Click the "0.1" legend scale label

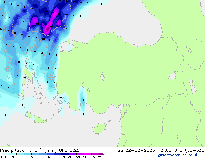4,157
